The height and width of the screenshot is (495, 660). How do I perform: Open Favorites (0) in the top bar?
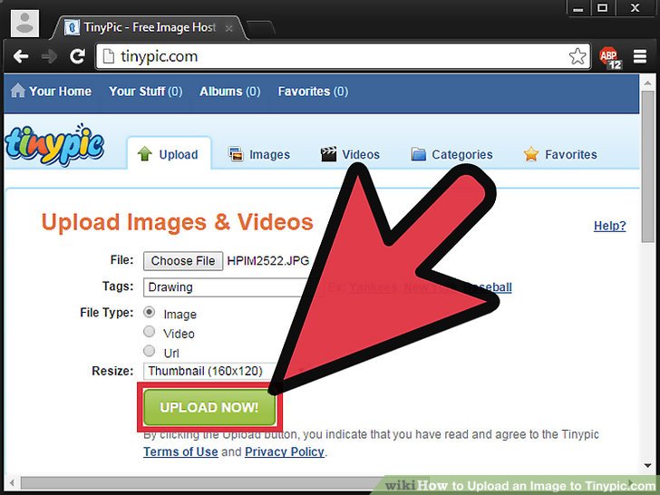pos(313,92)
